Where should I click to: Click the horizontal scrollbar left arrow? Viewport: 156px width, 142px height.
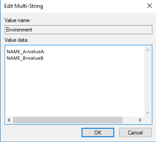tap(9, 120)
